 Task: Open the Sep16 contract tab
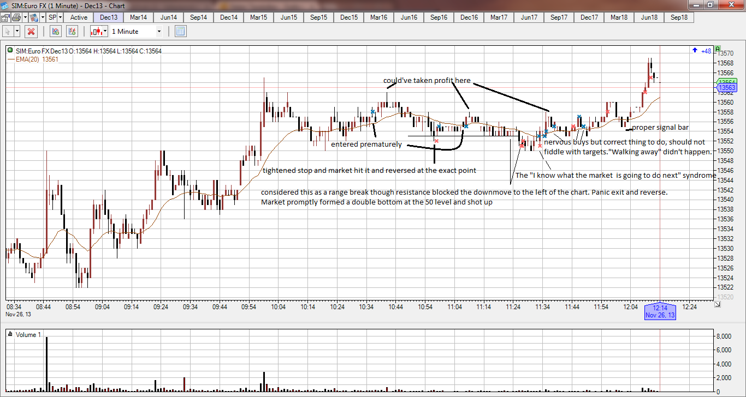pyautogui.click(x=439, y=17)
